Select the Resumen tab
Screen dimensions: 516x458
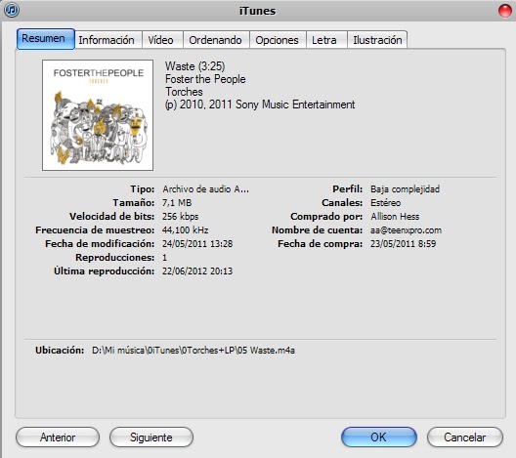pyautogui.click(x=46, y=39)
